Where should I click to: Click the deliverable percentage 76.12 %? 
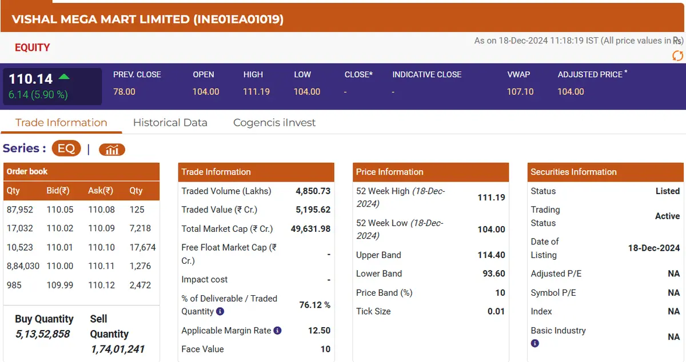pos(315,305)
